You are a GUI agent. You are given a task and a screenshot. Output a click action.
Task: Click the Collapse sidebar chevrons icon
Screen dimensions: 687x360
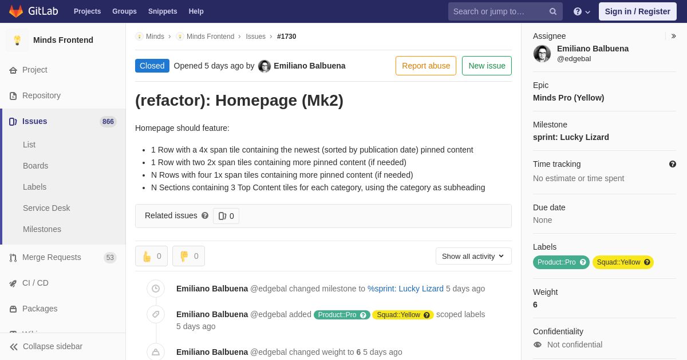14,347
